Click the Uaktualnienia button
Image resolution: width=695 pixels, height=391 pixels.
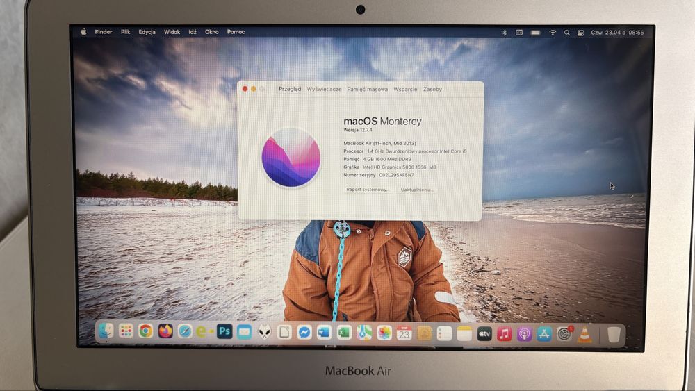pyautogui.click(x=417, y=190)
